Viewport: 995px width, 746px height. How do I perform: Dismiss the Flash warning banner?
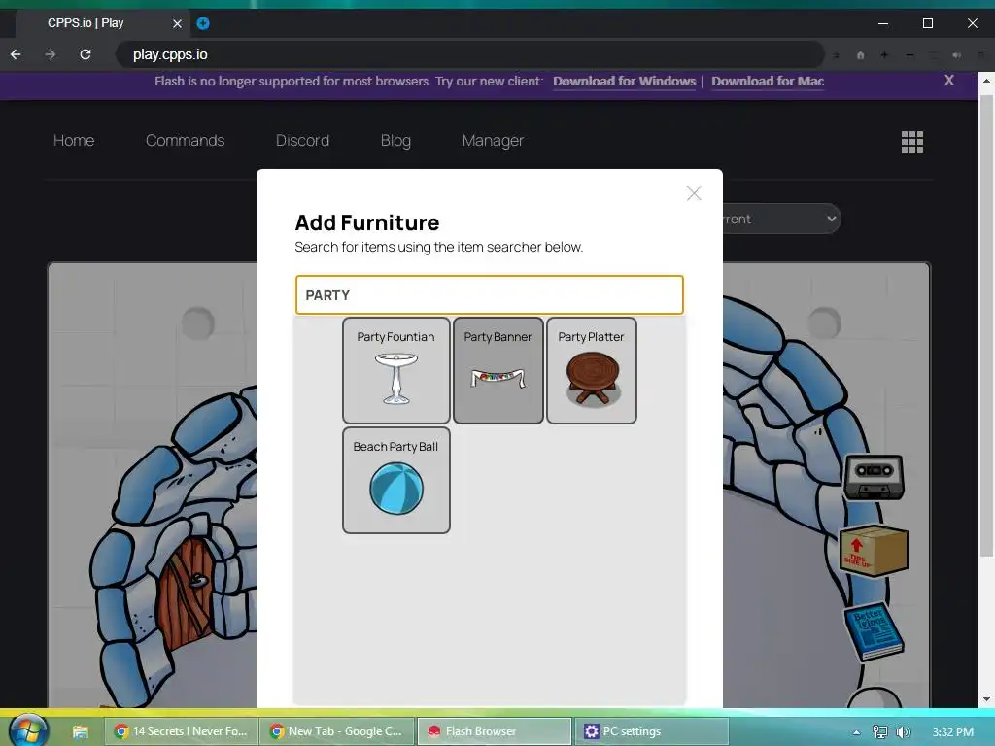pos(948,81)
